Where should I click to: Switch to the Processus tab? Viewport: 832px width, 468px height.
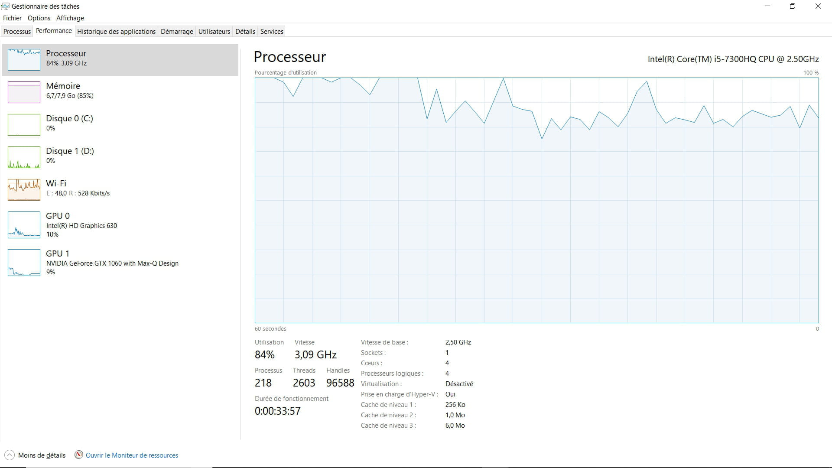click(17, 32)
